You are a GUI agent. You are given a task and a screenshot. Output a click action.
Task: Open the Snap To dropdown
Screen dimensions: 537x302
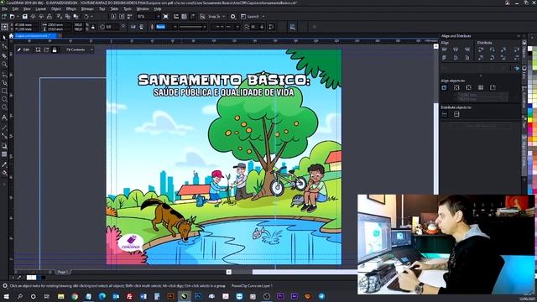(x=224, y=17)
